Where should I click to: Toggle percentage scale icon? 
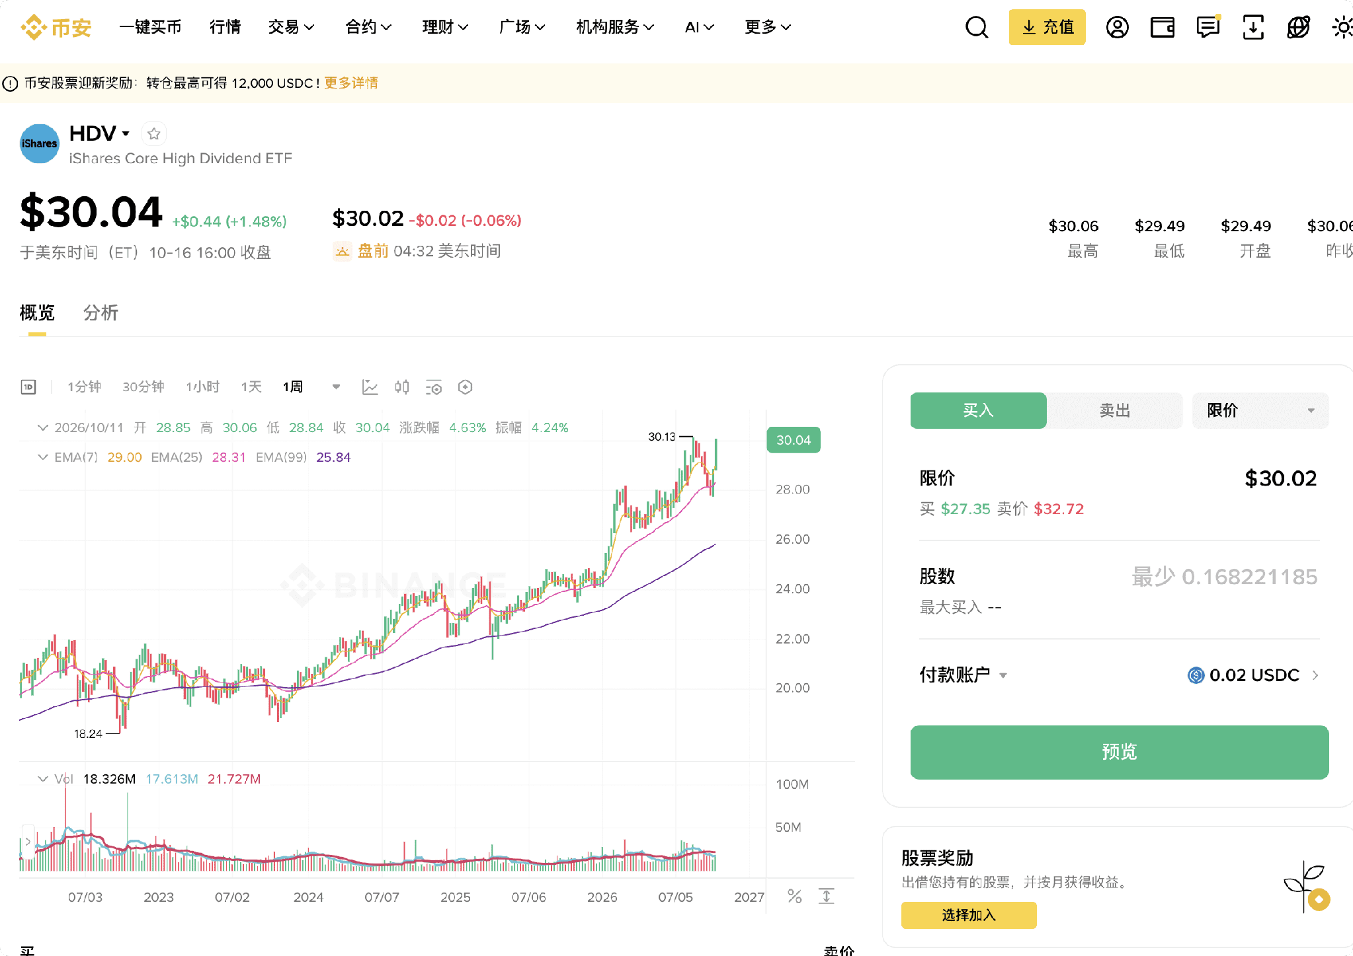[795, 897]
